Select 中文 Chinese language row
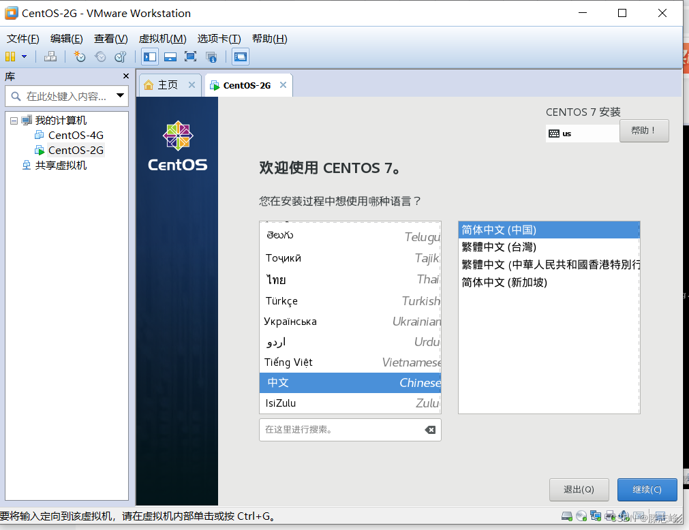 click(350, 382)
